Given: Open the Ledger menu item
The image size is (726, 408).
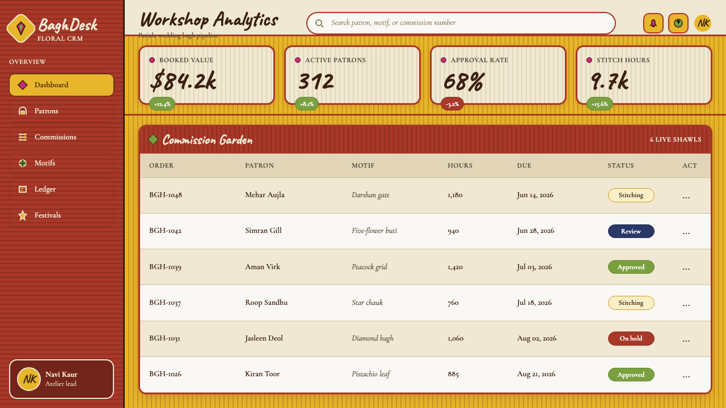Looking at the screenshot, I should pos(61,189).
